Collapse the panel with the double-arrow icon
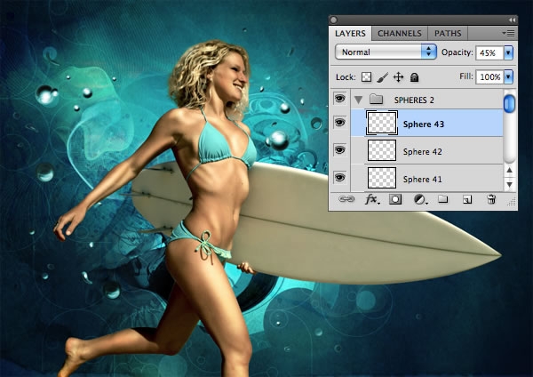This screenshot has width=533, height=377. pyautogui.click(x=512, y=20)
